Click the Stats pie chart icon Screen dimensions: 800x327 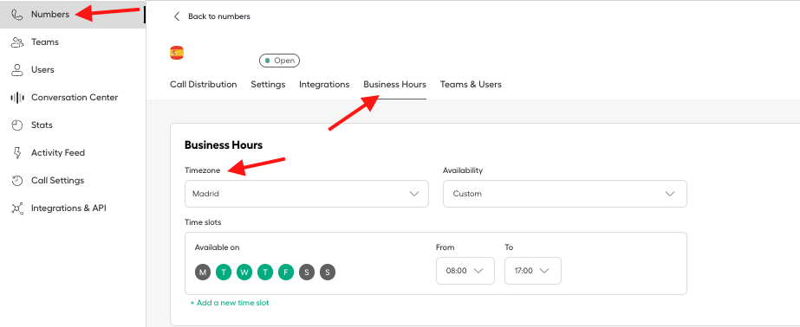coord(17,125)
